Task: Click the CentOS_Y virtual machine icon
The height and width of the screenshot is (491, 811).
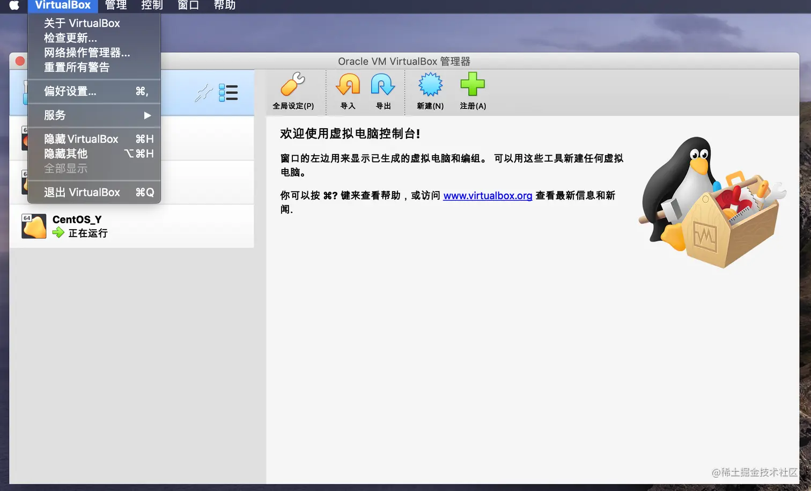Action: coord(34,226)
